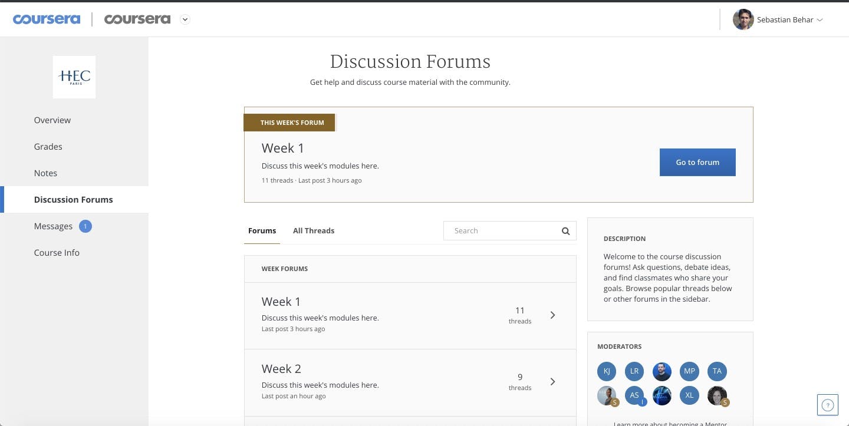This screenshot has height=426, width=849.
Task: Click the Messages unread badge showing 1
Action: click(85, 226)
